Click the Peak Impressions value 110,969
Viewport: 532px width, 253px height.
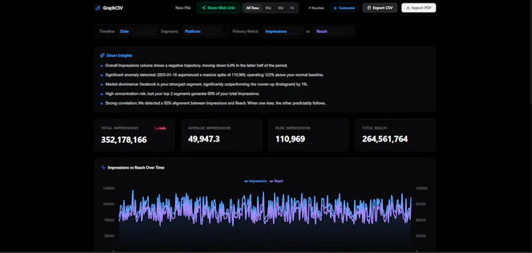pyautogui.click(x=290, y=139)
